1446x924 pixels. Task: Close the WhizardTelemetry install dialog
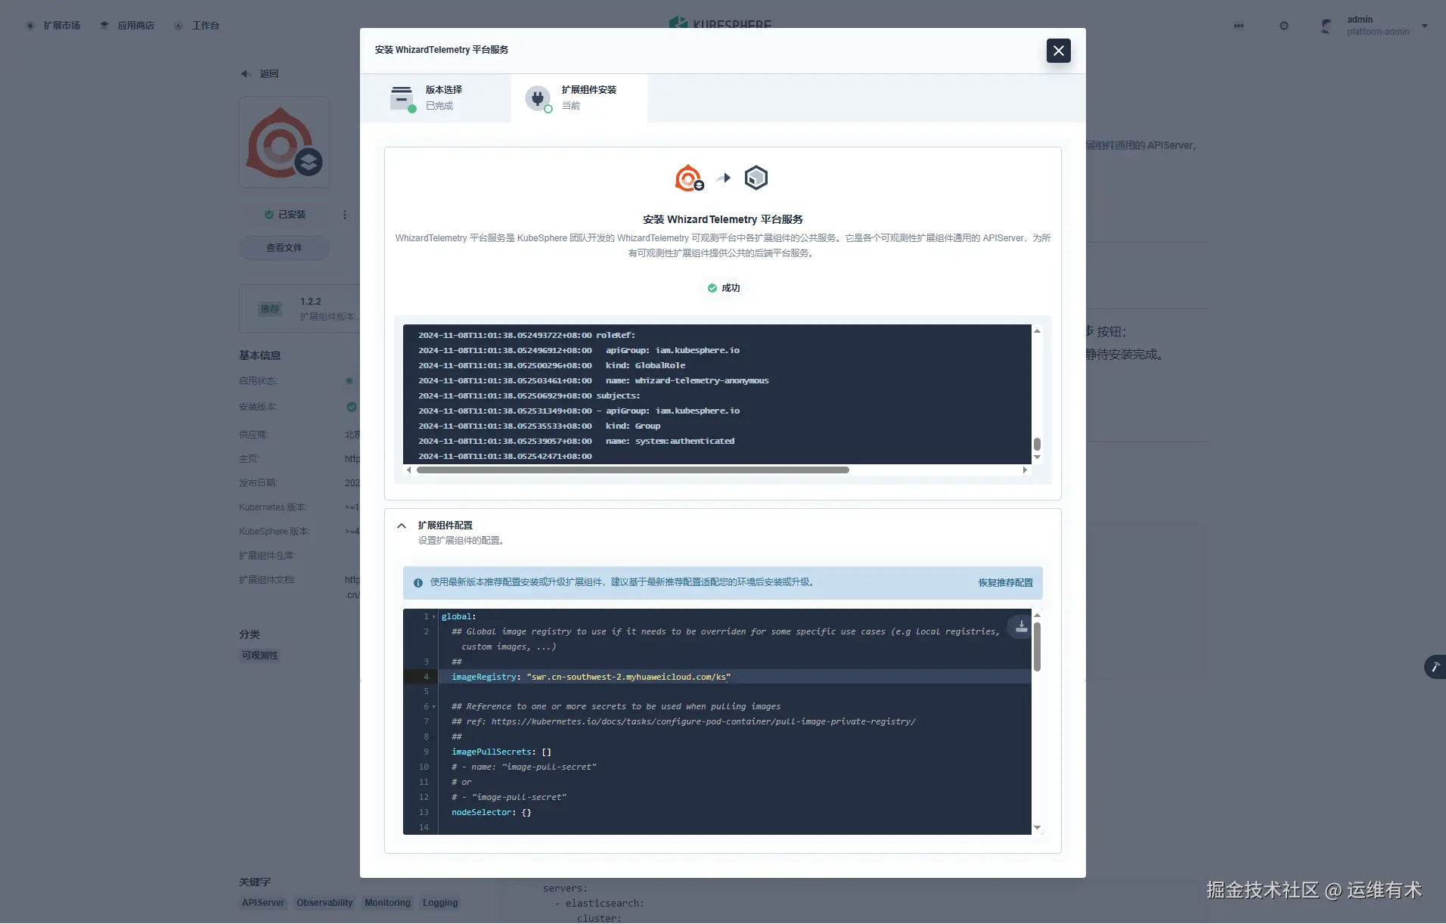[x=1058, y=51]
